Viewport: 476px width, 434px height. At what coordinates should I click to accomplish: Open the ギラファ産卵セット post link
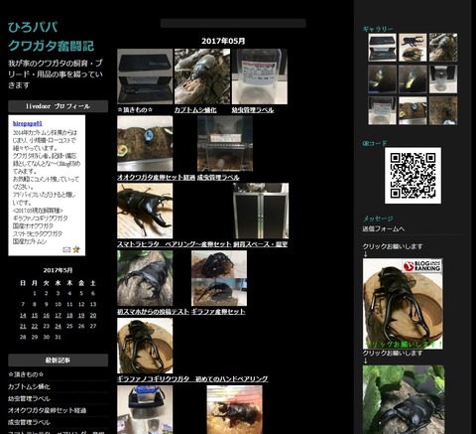click(218, 312)
